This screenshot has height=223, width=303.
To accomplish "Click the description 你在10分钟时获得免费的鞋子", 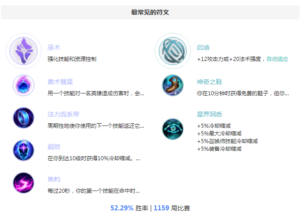I will tap(232, 93).
